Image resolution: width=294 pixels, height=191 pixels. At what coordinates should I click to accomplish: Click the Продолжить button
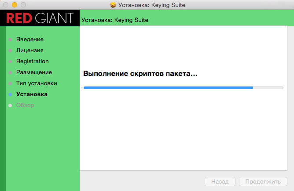(x=263, y=181)
